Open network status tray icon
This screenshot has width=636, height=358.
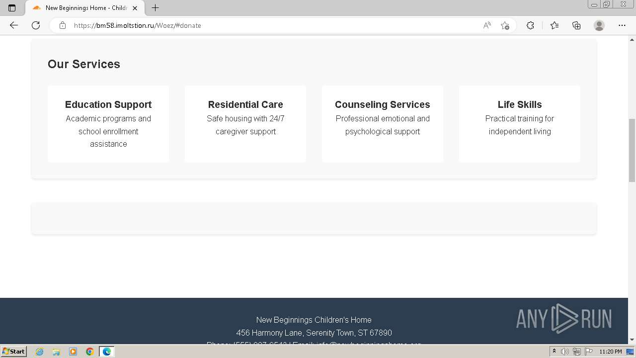pos(577,352)
